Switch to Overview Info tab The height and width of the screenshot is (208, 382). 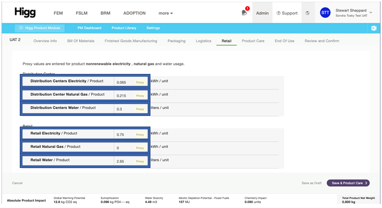coord(45,41)
